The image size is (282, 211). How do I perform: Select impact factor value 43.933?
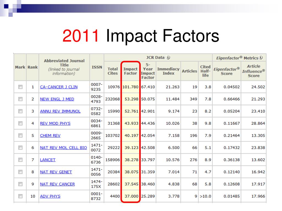coord(131,123)
